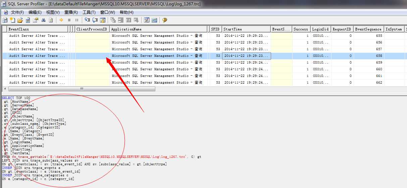Open the 窗口(W) menu
The image size is (407, 188).
(x=107, y=12)
